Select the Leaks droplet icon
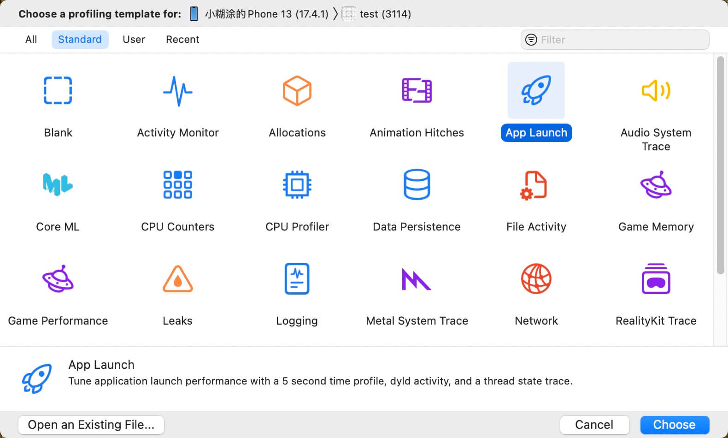 pos(177,278)
